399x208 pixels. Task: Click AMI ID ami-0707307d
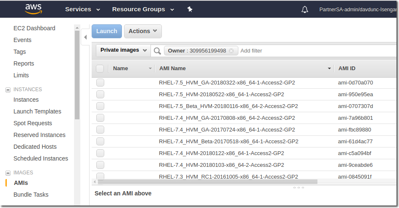click(356, 106)
